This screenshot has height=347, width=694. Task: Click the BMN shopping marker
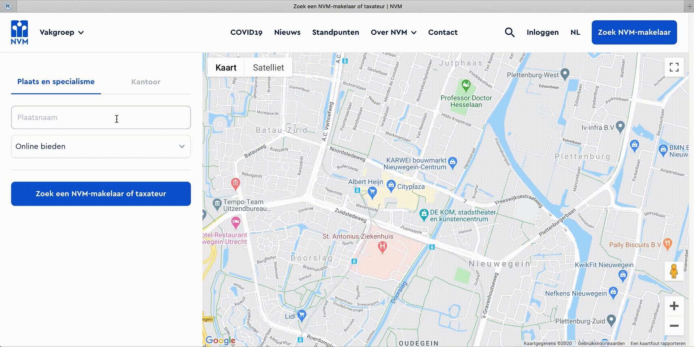[663, 150]
